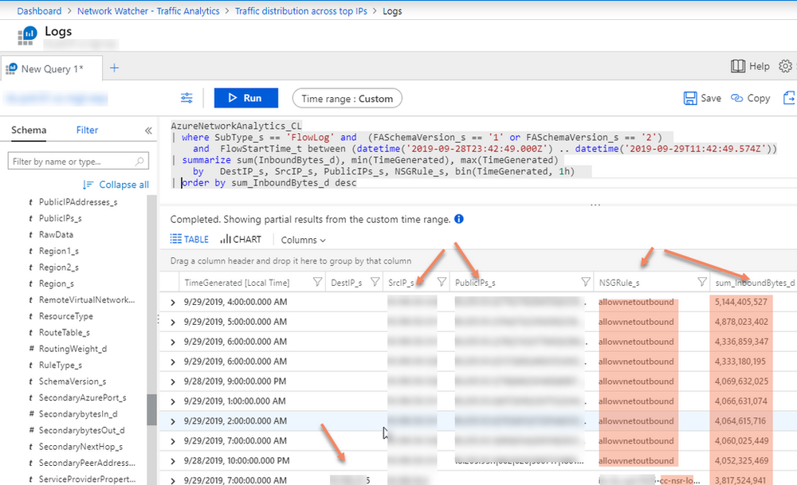
Task: Add a new query tab with the plus
Action: 114,68
